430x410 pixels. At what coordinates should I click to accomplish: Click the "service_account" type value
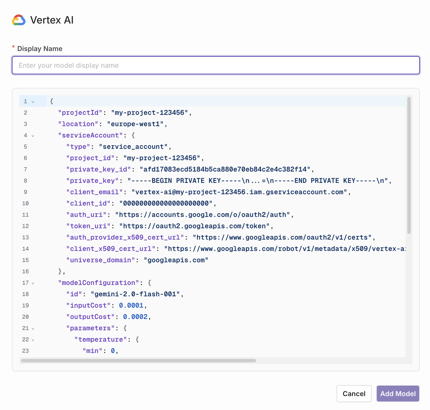pyautogui.click(x=133, y=147)
